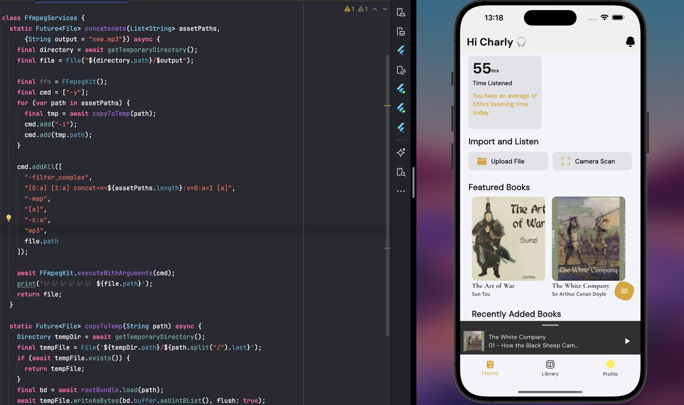Click the "Sir Arthur Conan Doyle" author label
Viewport: 684px width, 405px height.
(x=580, y=294)
